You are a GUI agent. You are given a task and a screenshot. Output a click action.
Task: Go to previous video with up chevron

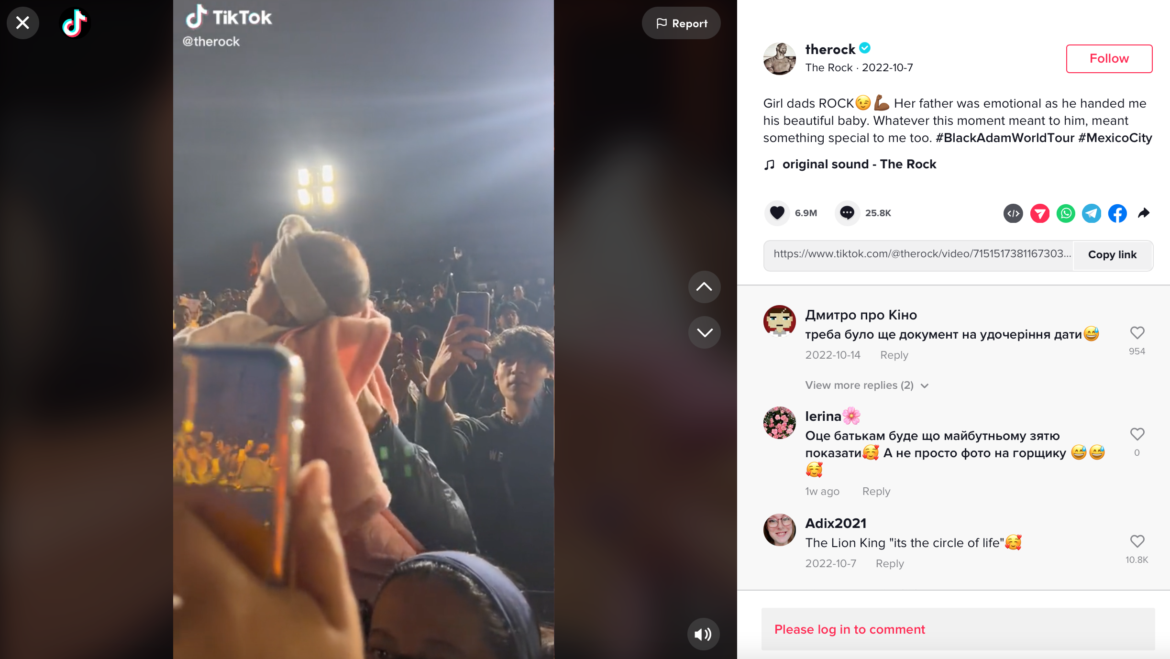point(704,287)
